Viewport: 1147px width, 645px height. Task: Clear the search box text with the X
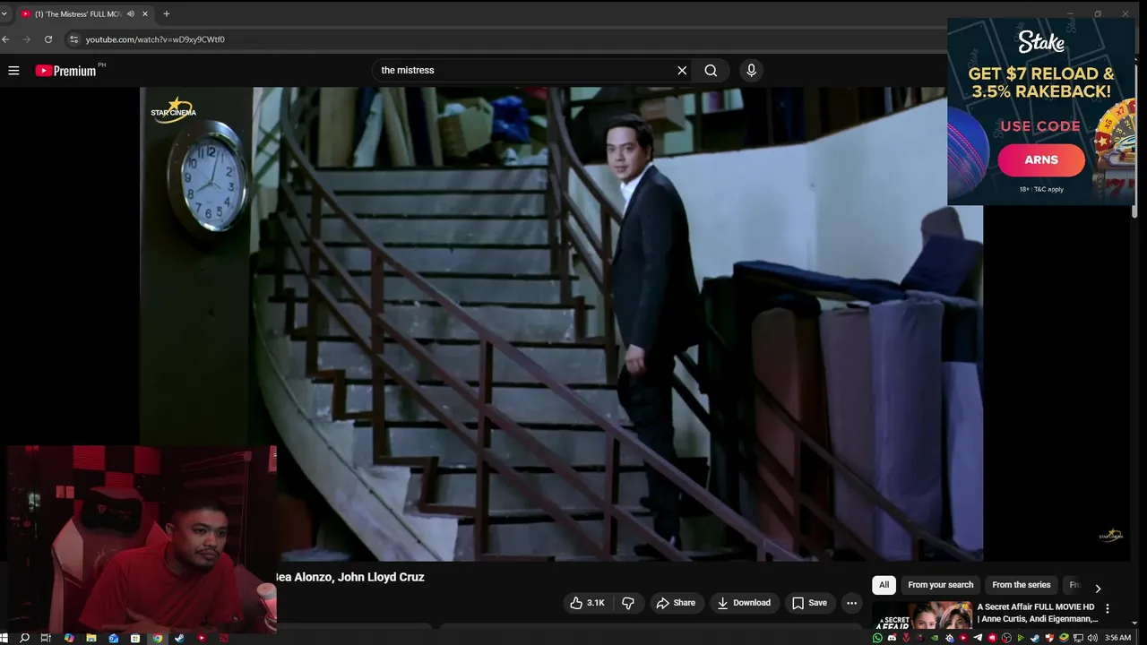682,70
